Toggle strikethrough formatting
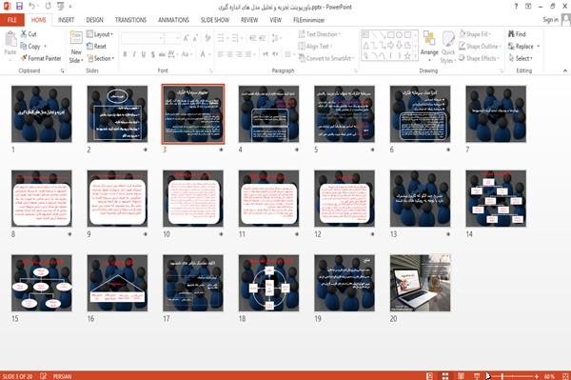Screen dimensions: 571x380 [162, 54]
